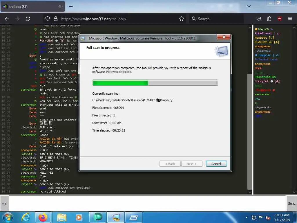The image size is (297, 223).
Task: Click the disabled Back button
Action: coord(170,164)
